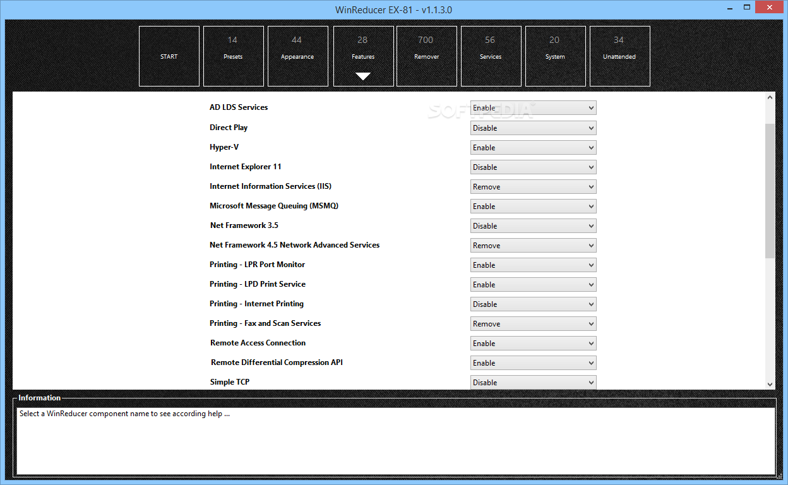This screenshot has width=788, height=485.
Task: Expand Printing - LPD Print Service dropdown
Action: tap(534, 285)
